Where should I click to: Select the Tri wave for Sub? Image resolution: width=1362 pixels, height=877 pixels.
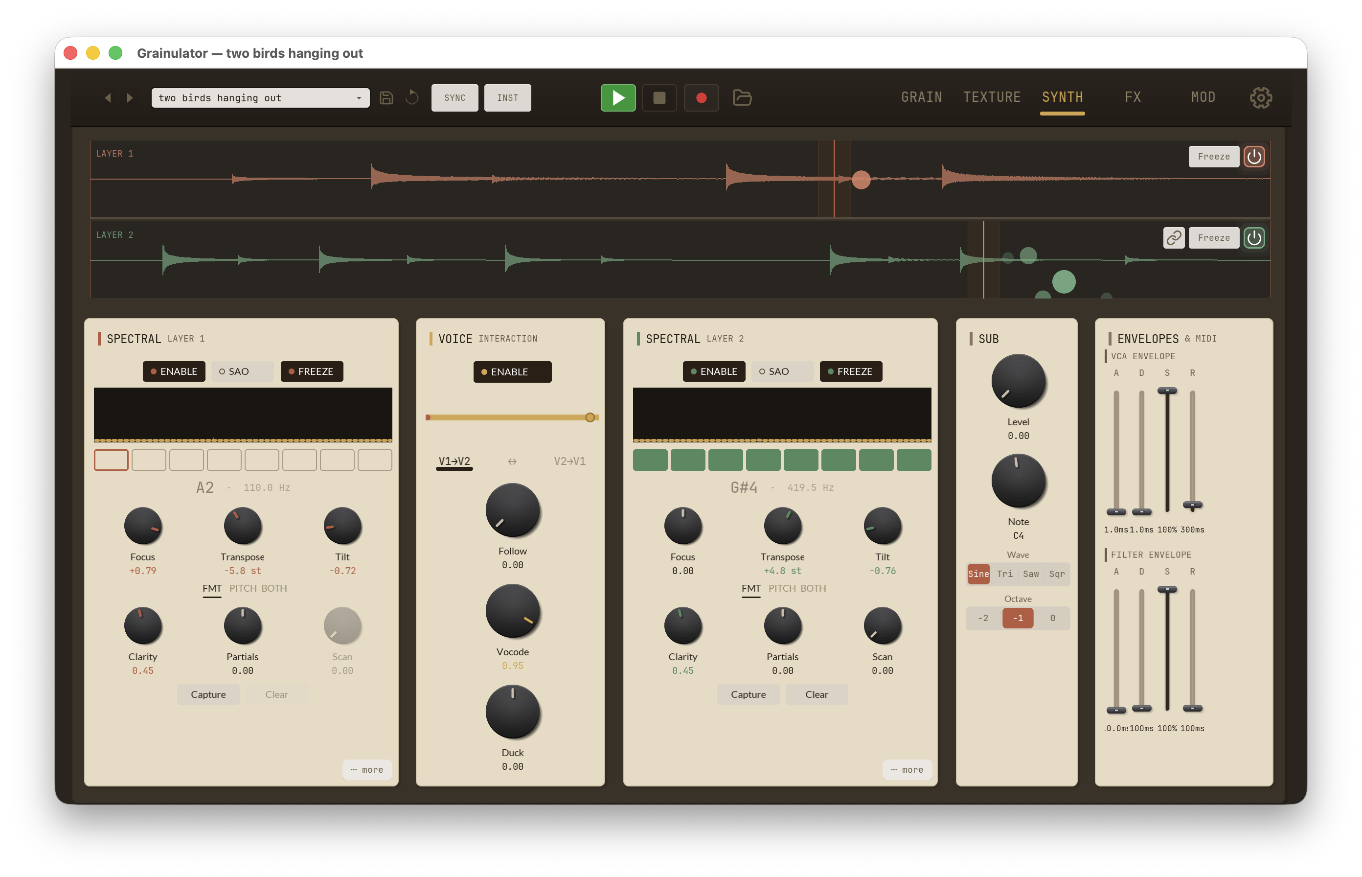1004,574
